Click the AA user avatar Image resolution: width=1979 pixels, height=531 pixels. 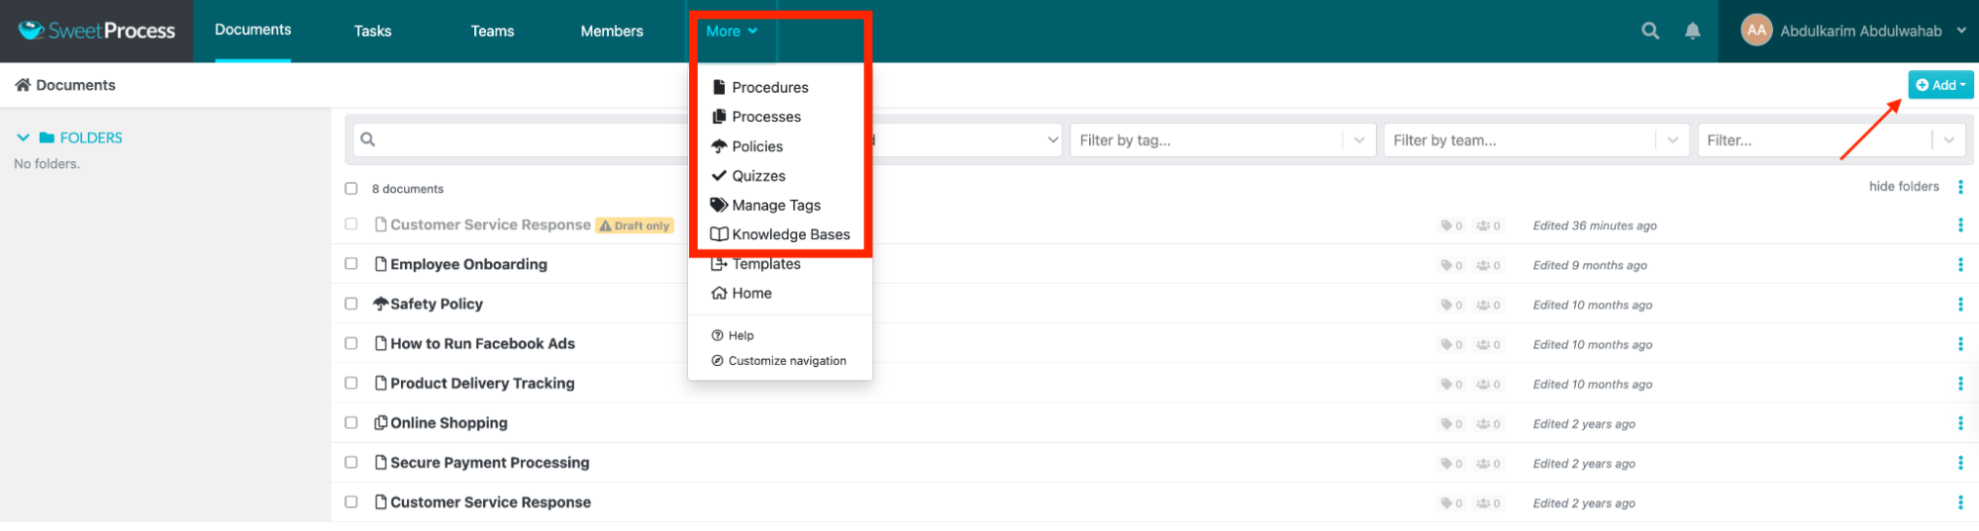pyautogui.click(x=1755, y=31)
